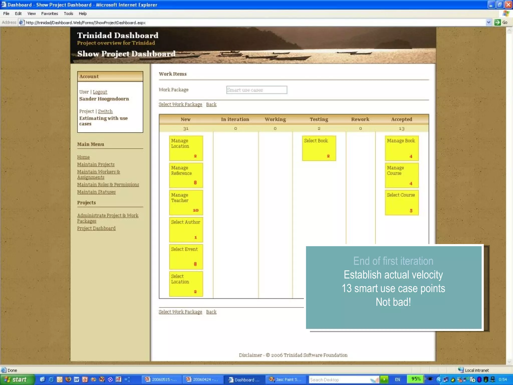Click the green desktop search go arrow
This screenshot has height=385, width=513.
[x=384, y=379]
